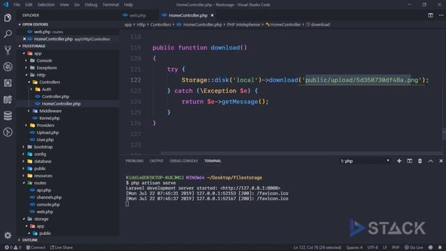The image size is (446, 251).
Task: Expand the Providers folder
Action: pos(45,125)
